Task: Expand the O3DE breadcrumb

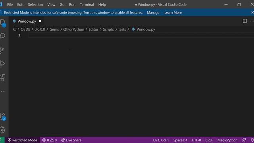Action: point(25,29)
